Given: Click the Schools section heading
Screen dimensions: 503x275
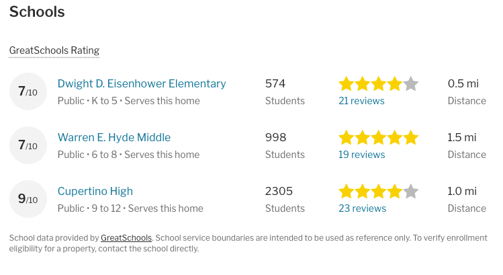Looking at the screenshot, I should [37, 12].
